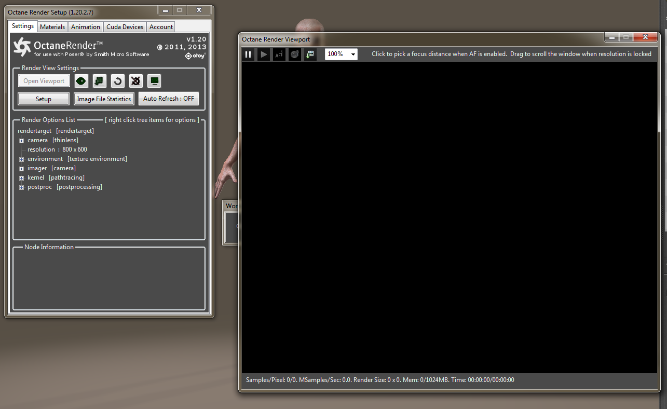667x409 pixels.
Task: Pause the render in the Octane viewport
Action: (248, 54)
